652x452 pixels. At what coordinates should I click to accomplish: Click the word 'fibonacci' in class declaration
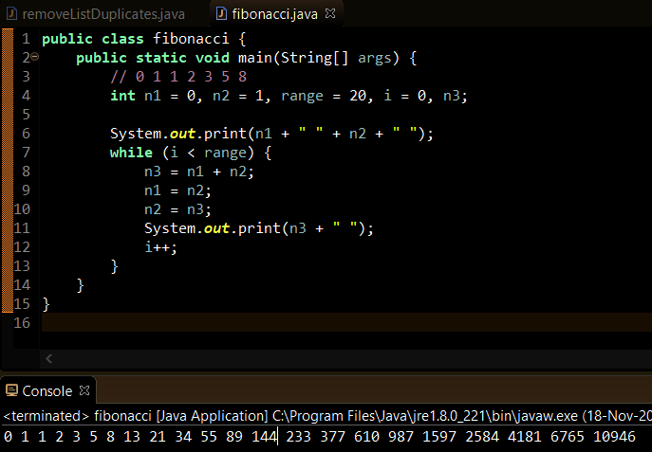click(x=191, y=39)
